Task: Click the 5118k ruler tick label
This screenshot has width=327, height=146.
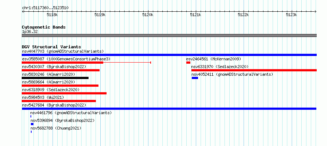Action: [52, 15]
